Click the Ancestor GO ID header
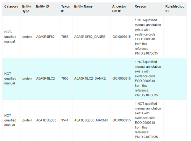This screenshot has width=191, height=141. [x=119, y=9]
